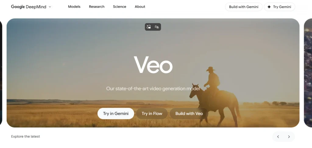The height and width of the screenshot is (148, 312).
Task: Select the partially visible left carousel card
Action: point(1,73)
